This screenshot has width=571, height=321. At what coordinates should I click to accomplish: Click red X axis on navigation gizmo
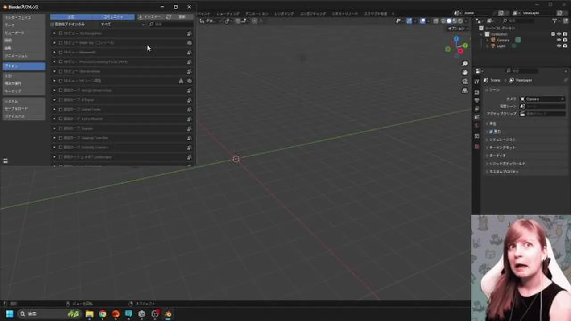[460, 51]
